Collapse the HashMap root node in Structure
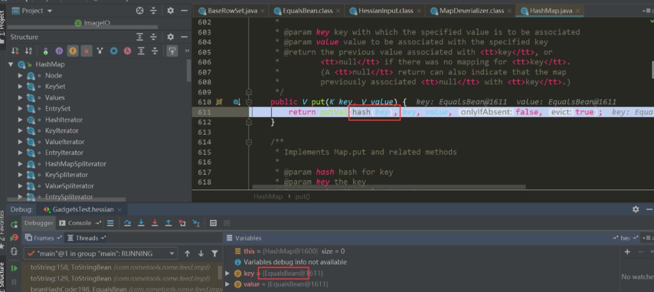This screenshot has width=654, height=292. click(10, 65)
